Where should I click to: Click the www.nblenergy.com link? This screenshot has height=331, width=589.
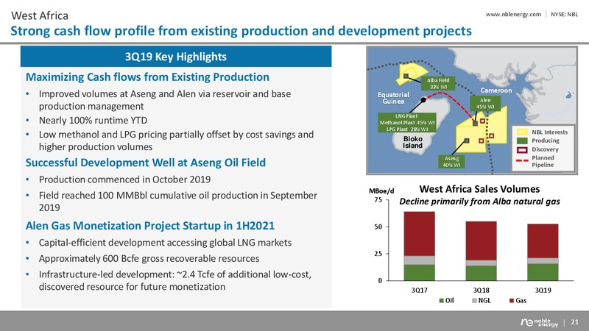point(513,14)
